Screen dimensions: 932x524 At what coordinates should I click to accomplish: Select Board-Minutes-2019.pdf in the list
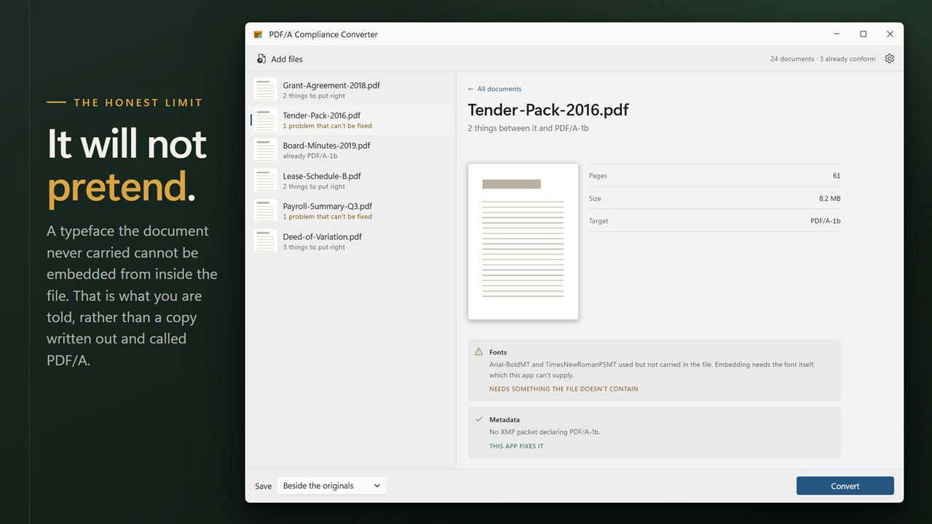pos(352,151)
